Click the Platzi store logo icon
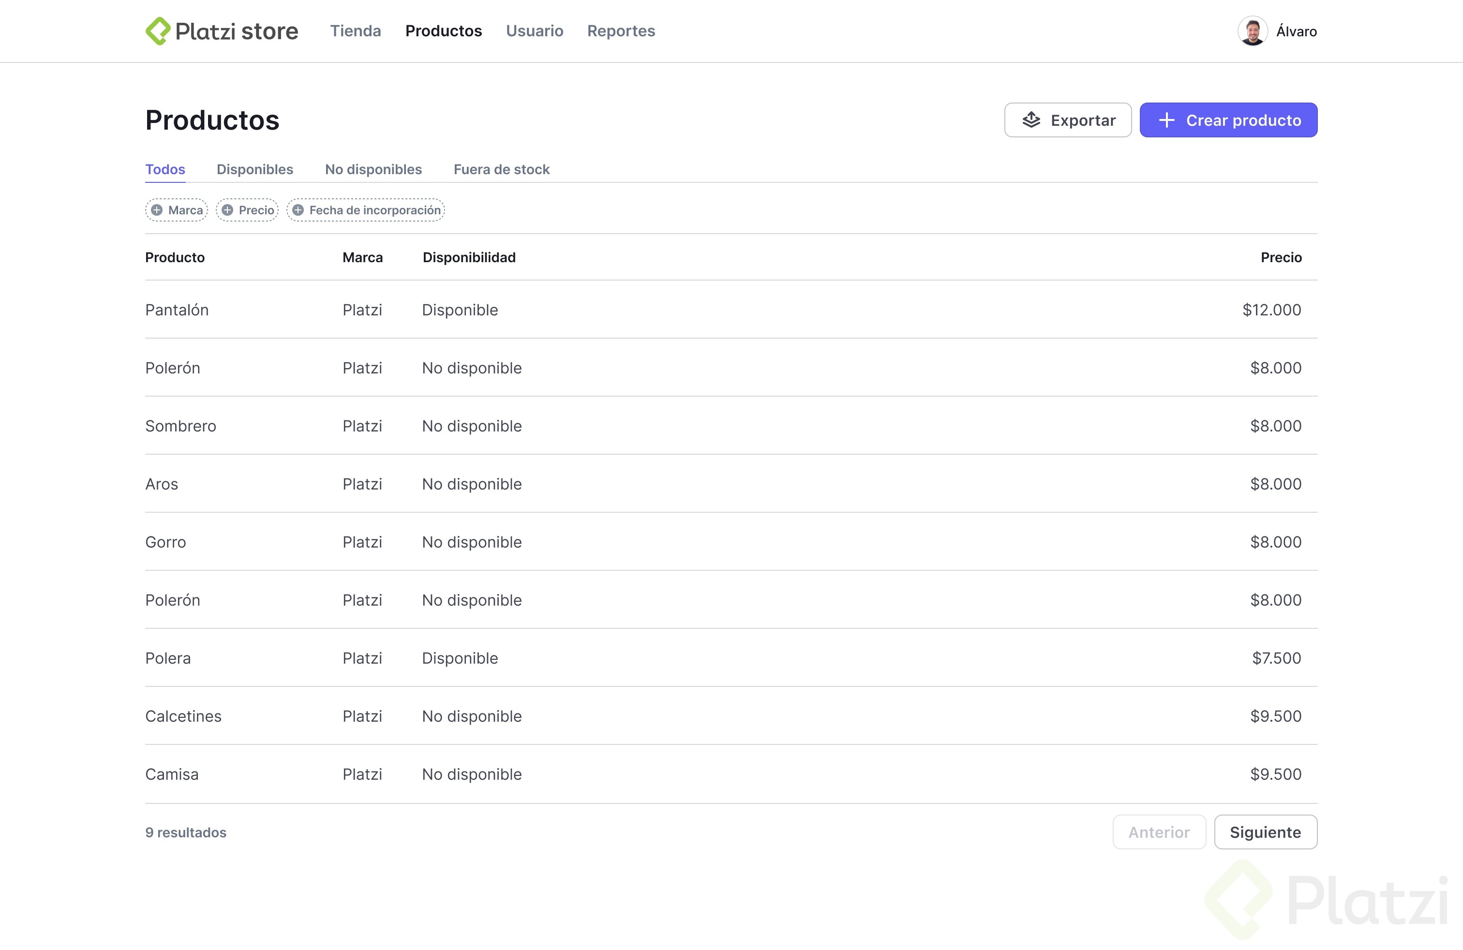 (x=158, y=31)
